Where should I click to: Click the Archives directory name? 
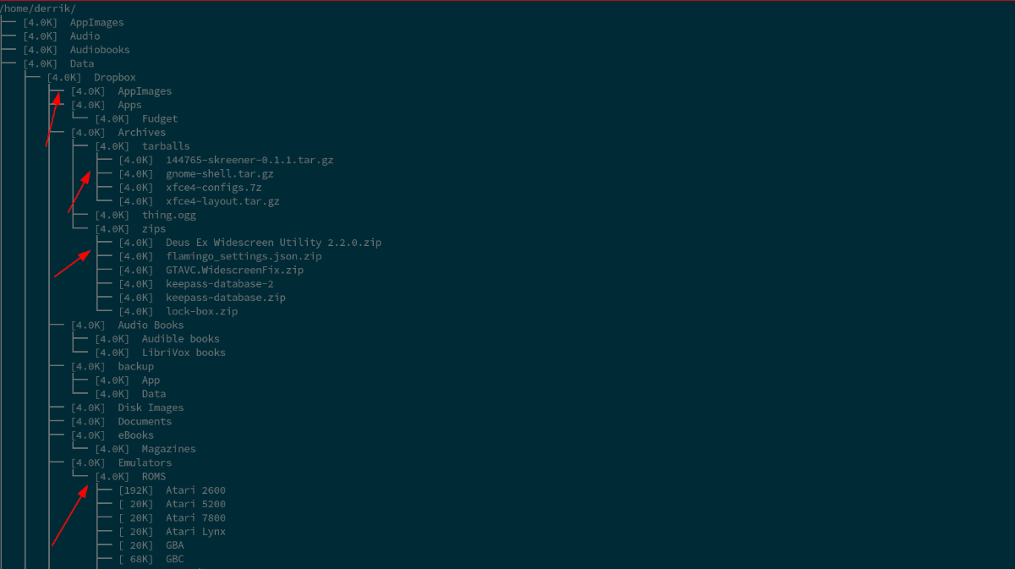point(141,133)
